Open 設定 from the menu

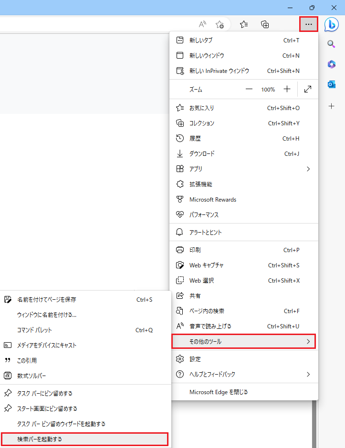(195, 359)
